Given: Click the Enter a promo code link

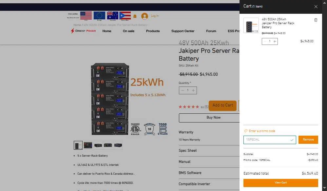Looking at the screenshot, I should [262, 131].
